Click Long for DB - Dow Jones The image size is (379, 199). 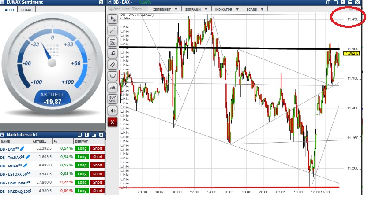click(x=82, y=182)
